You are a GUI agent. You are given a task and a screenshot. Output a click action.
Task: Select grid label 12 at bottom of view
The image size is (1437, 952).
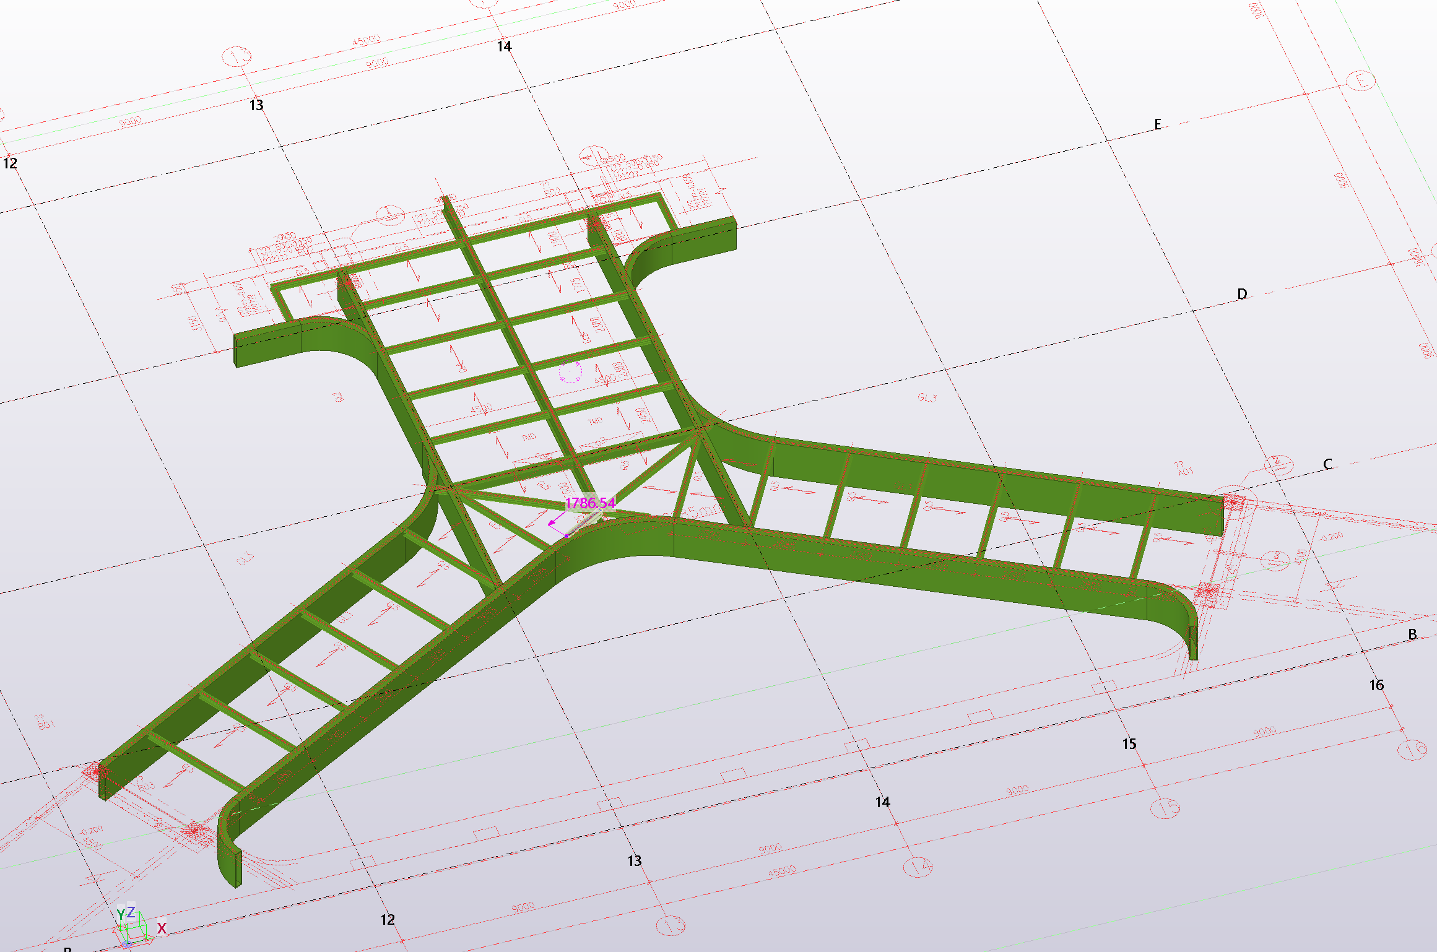coord(388,920)
